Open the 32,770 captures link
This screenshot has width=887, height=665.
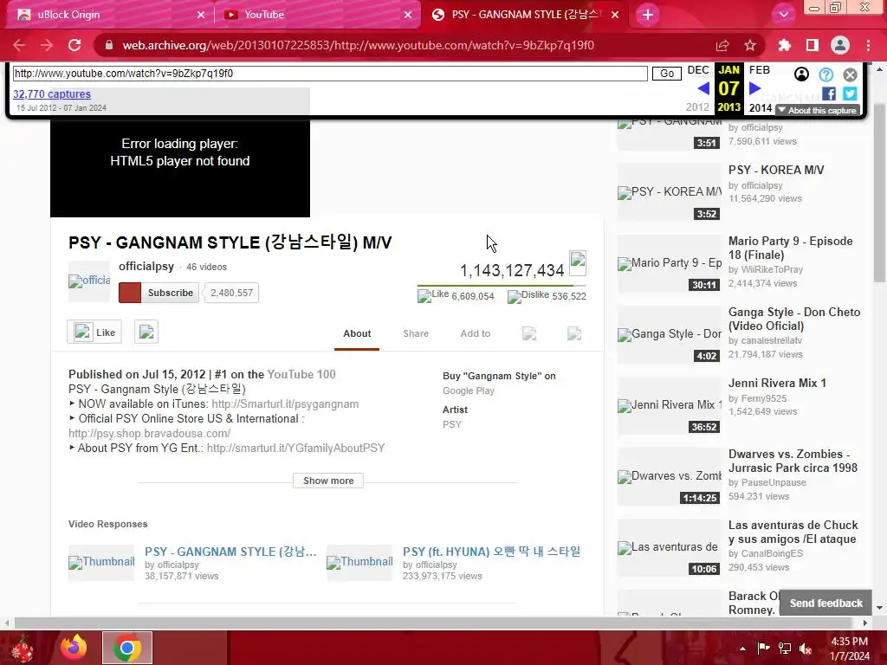(51, 94)
